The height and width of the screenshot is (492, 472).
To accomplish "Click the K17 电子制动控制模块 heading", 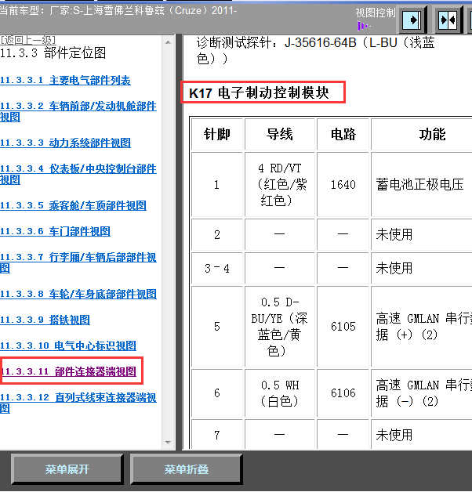I will click(x=259, y=93).
